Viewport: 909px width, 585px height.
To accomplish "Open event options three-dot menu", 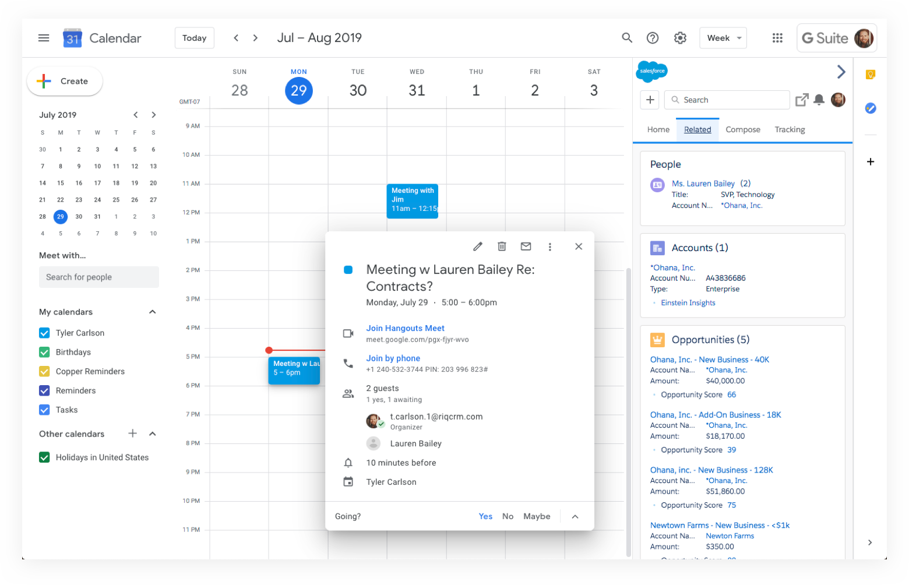I will [x=549, y=246].
